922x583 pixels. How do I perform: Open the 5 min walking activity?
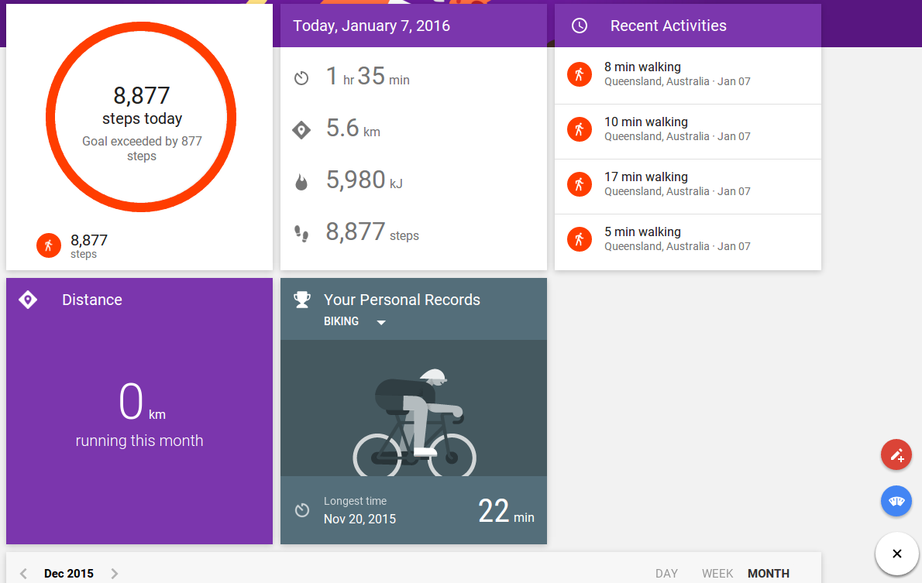point(687,242)
